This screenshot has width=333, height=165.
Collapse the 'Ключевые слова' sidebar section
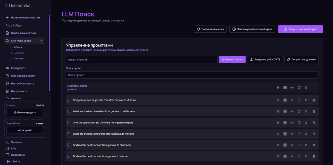(41, 41)
